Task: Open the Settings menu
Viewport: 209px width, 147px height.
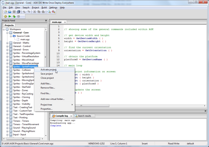Action: [x=53, y=8]
